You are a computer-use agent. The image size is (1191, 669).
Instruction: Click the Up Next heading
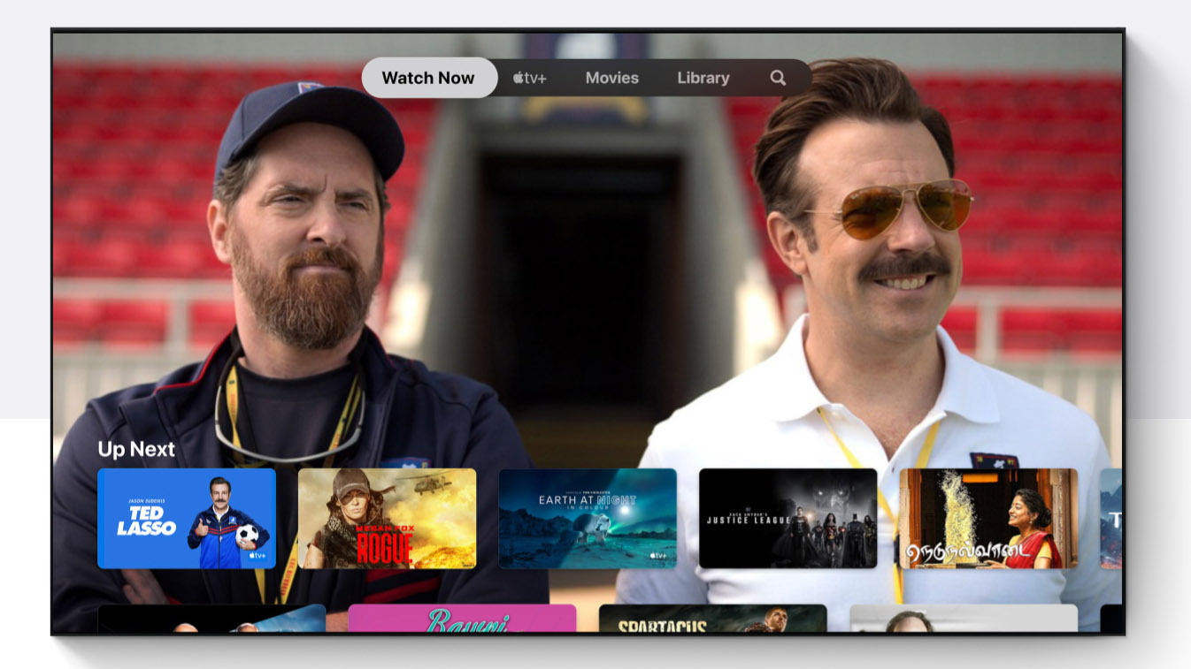[138, 449]
